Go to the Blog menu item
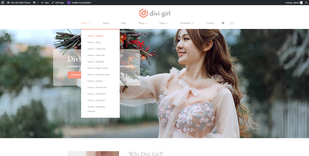 124,23
